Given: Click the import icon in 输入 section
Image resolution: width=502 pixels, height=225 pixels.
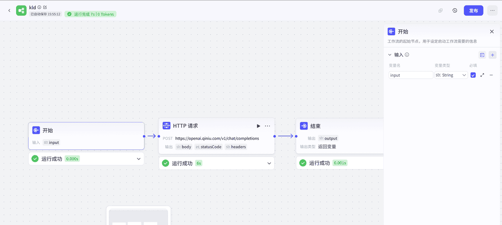Looking at the screenshot, I should point(482,55).
